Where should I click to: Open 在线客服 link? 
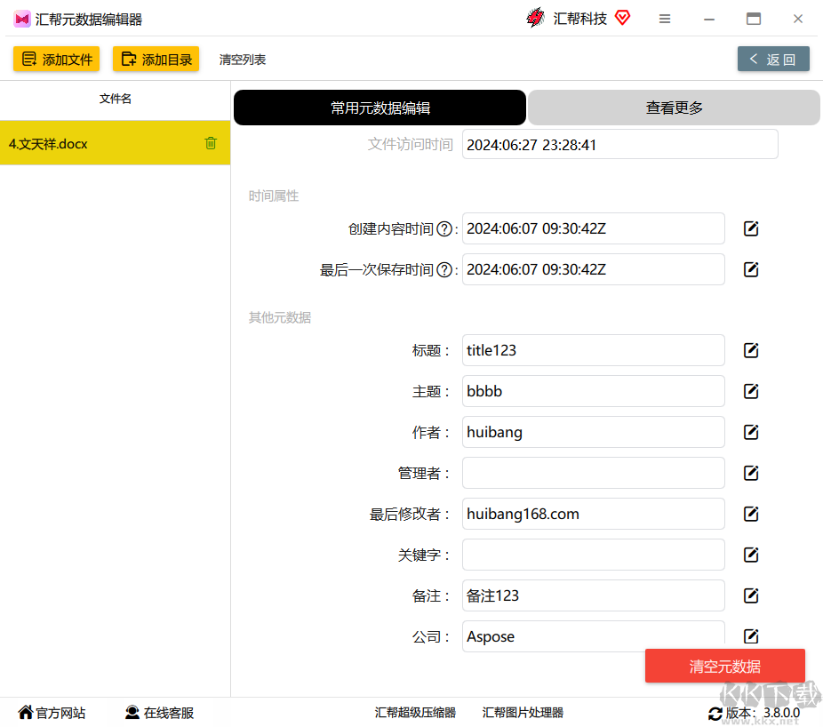(x=160, y=713)
